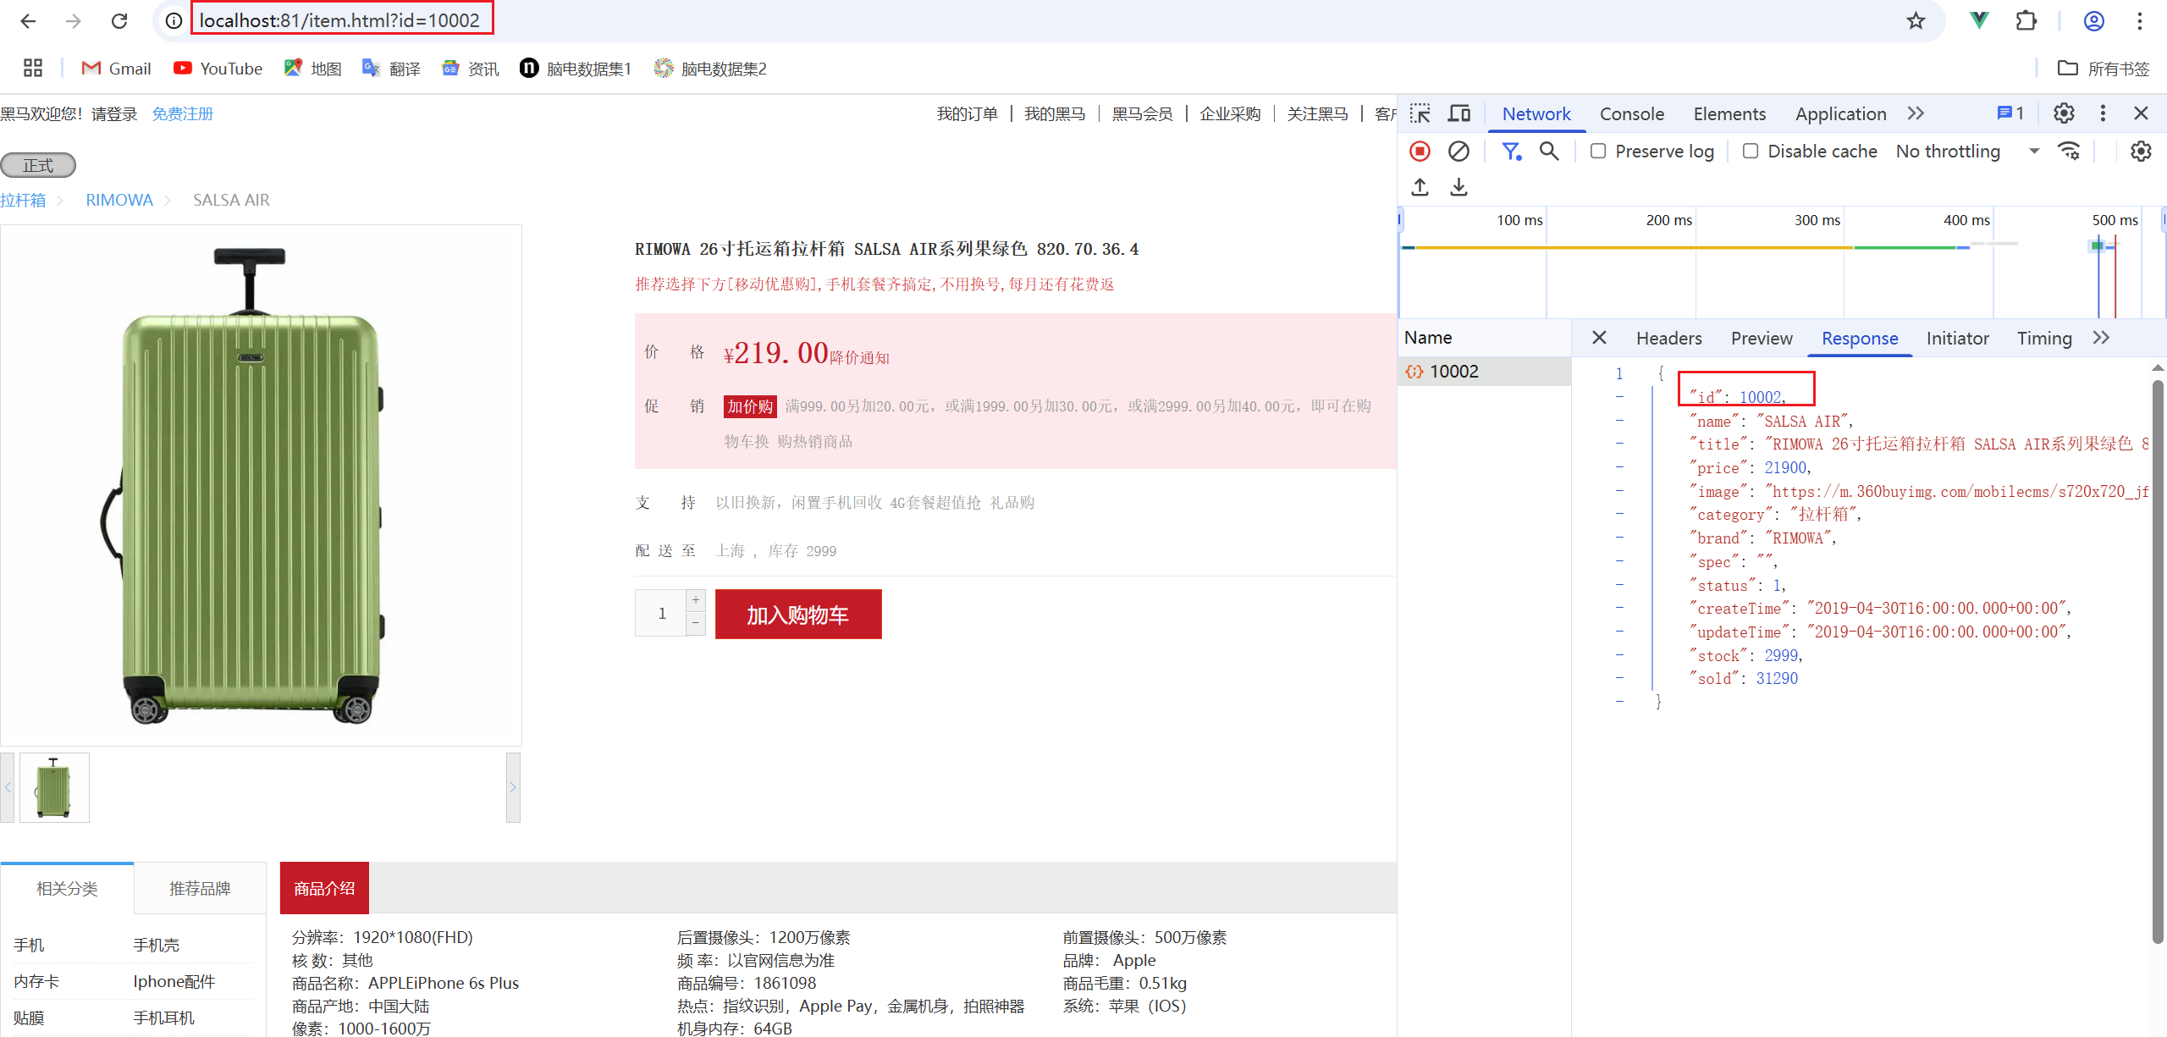Toggle the network filter funnel icon
Screen dimensions: 2167x1037
(x=1510, y=152)
